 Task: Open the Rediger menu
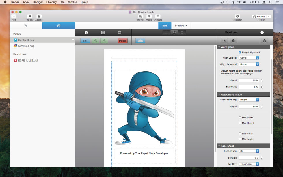click(38, 2)
